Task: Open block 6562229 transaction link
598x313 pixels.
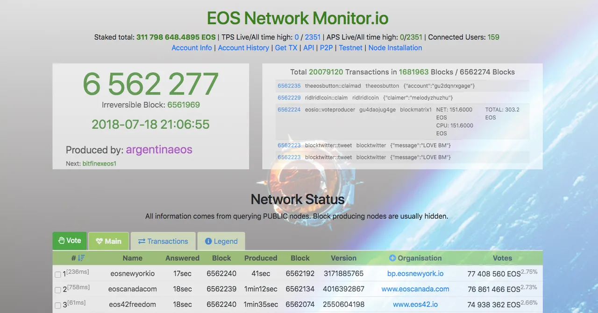Action: point(289,98)
